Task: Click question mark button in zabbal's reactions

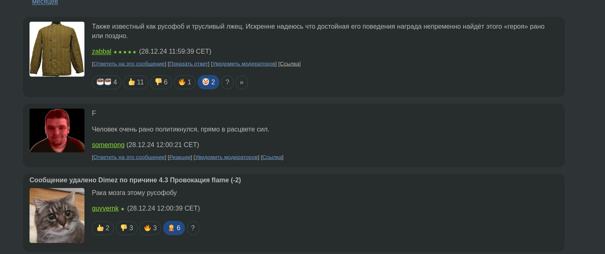Action: (227, 82)
